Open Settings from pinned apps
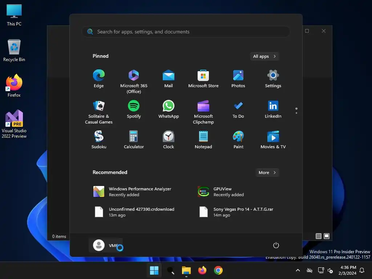Viewport: 372px width, 279px height. (273, 79)
